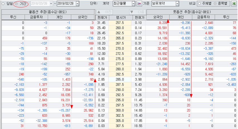Click the 다음 next button
238x129 pixels.
click(x=137, y=12)
